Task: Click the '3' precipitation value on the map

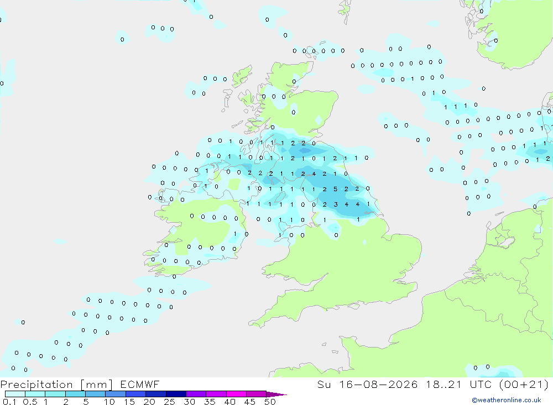Action: [x=336, y=204]
